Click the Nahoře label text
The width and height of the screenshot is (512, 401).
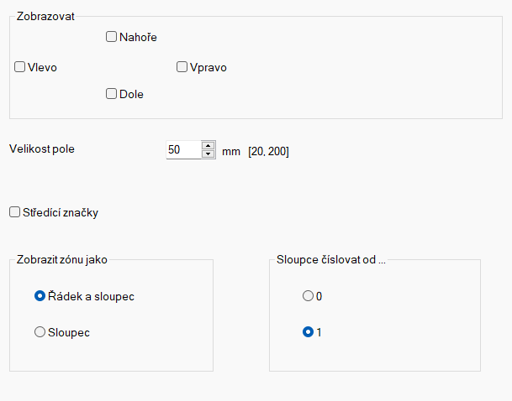pos(138,37)
